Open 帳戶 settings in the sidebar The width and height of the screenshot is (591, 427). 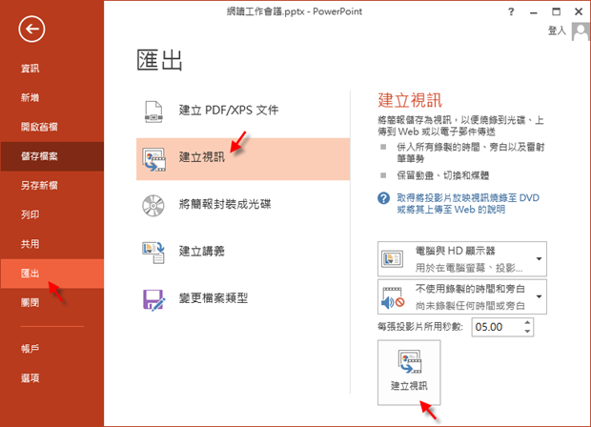[x=30, y=349]
